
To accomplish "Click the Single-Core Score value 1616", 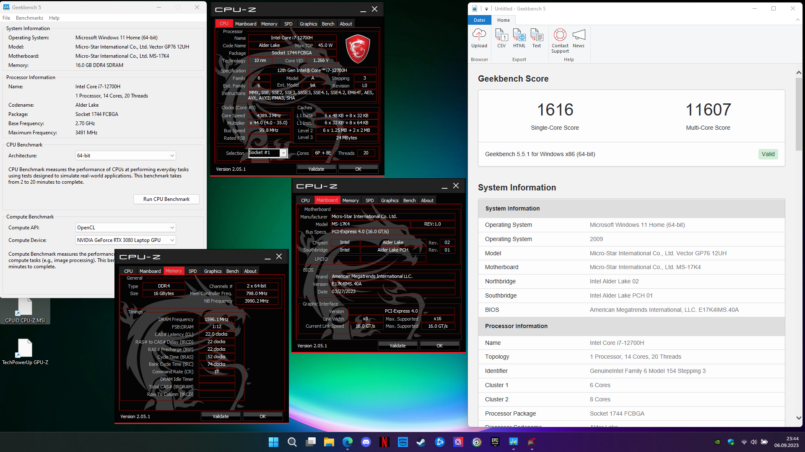I will coord(555,110).
